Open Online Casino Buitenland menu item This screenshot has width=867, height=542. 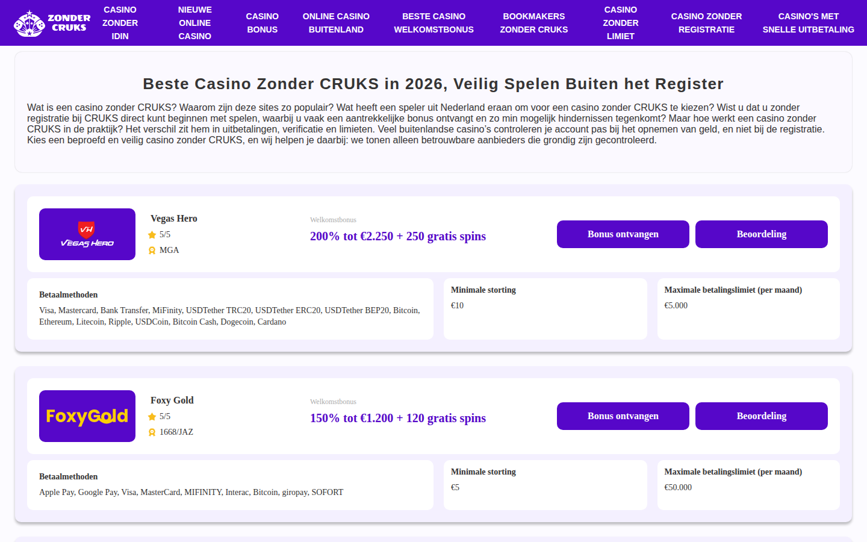tap(336, 23)
